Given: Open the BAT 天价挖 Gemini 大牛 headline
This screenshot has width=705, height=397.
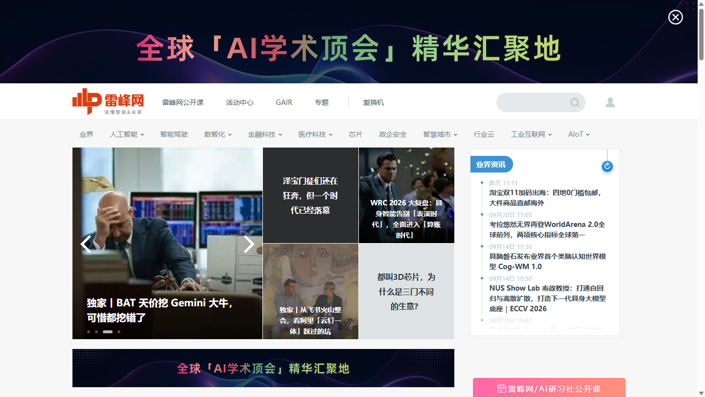Looking at the screenshot, I should [160, 310].
